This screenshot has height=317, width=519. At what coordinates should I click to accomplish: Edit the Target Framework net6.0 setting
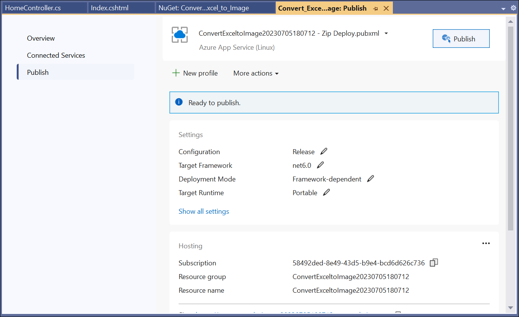tap(320, 165)
